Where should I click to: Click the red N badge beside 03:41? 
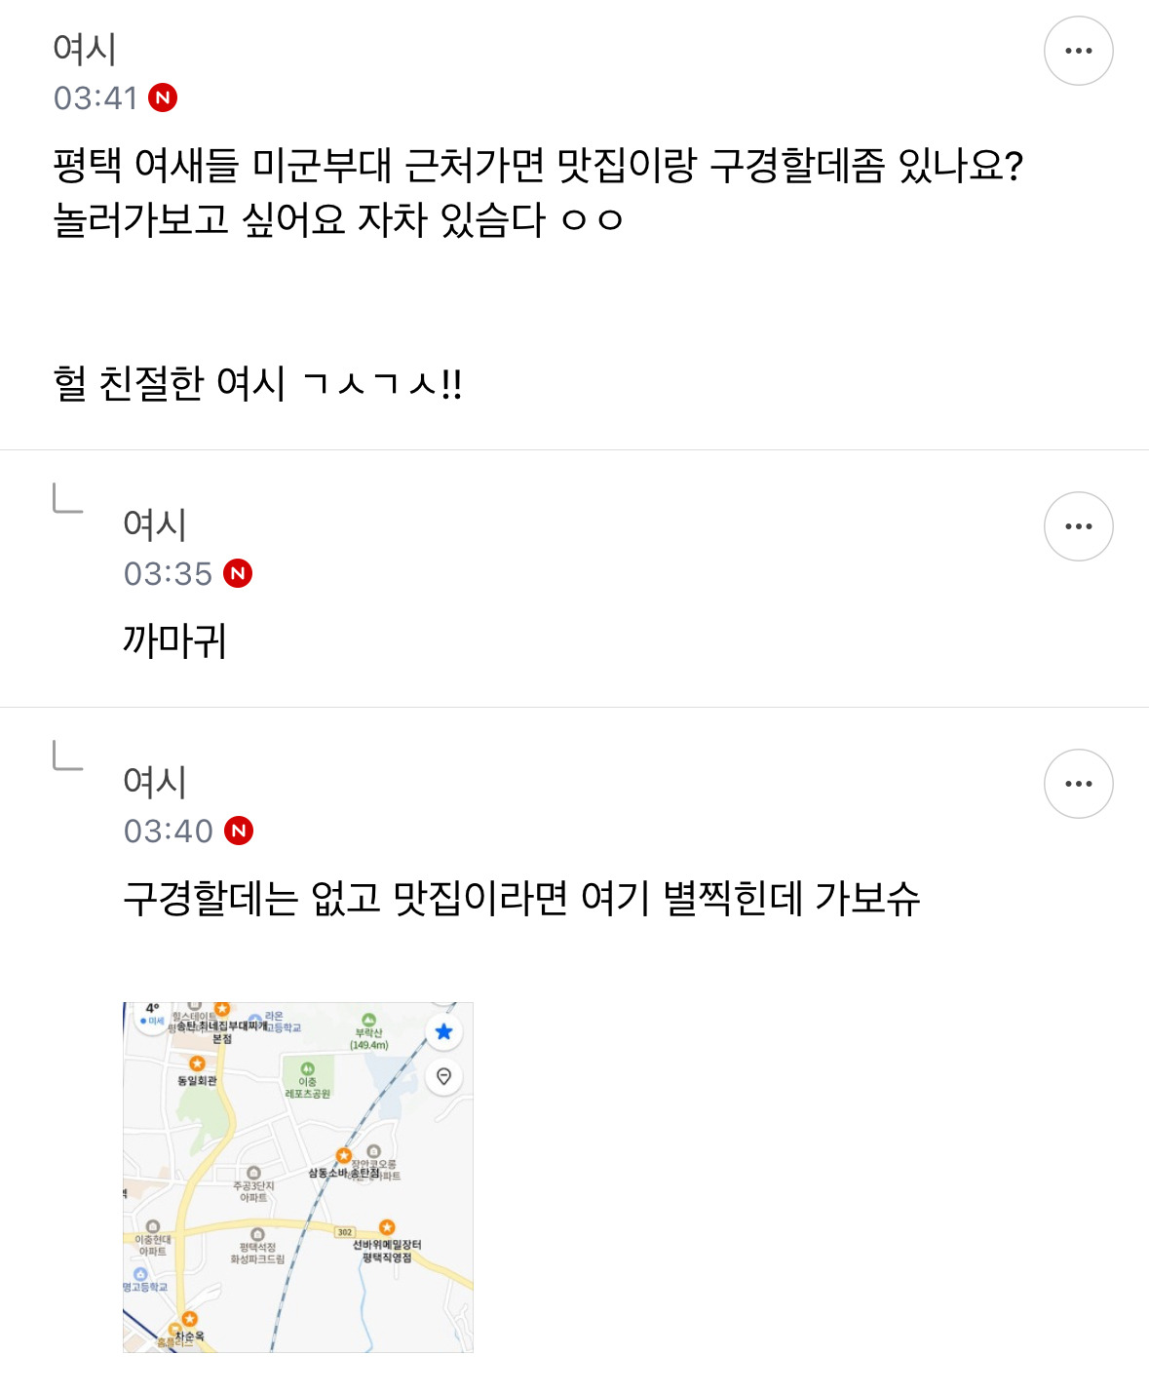163,97
